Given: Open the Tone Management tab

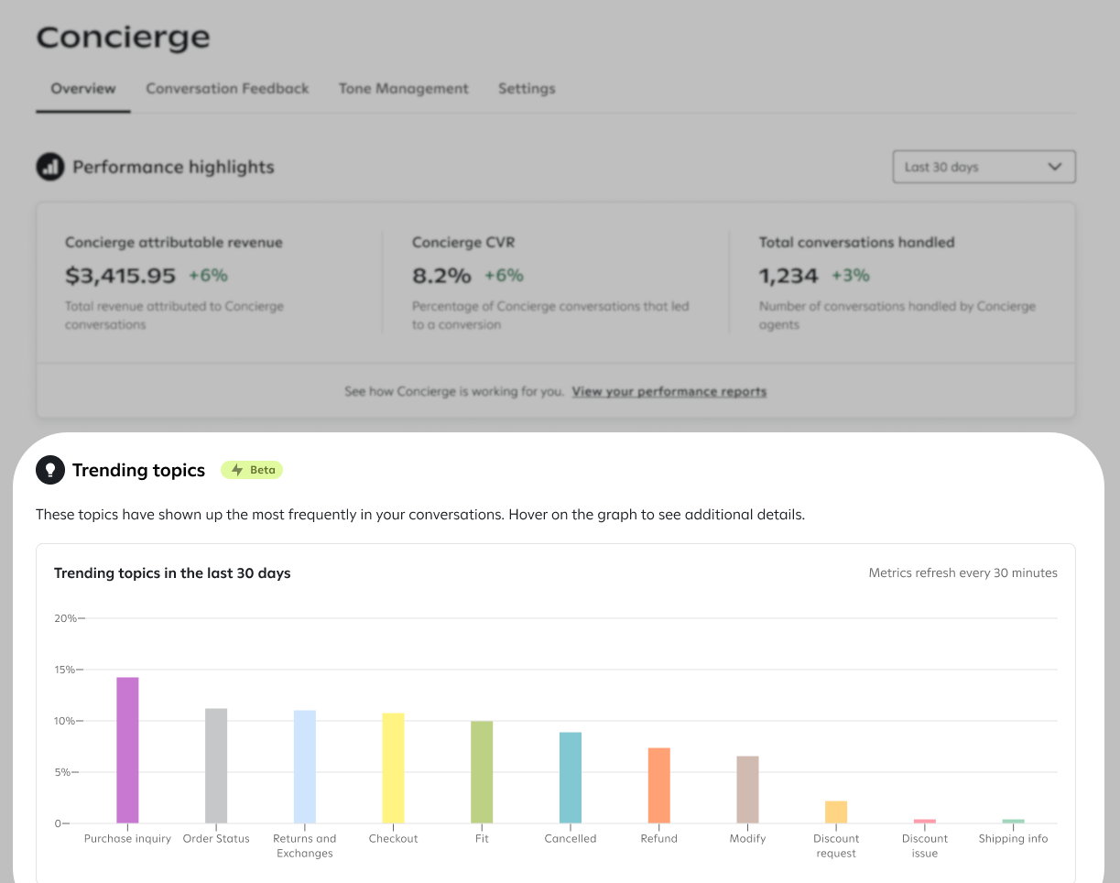Looking at the screenshot, I should 404,89.
